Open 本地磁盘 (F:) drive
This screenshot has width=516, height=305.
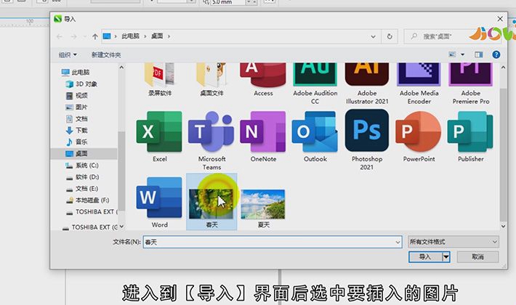tap(92, 200)
